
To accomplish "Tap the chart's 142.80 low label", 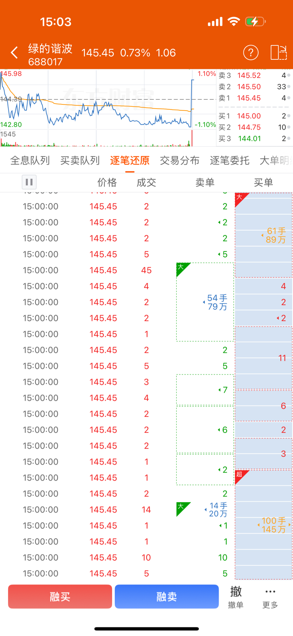I will [11, 125].
